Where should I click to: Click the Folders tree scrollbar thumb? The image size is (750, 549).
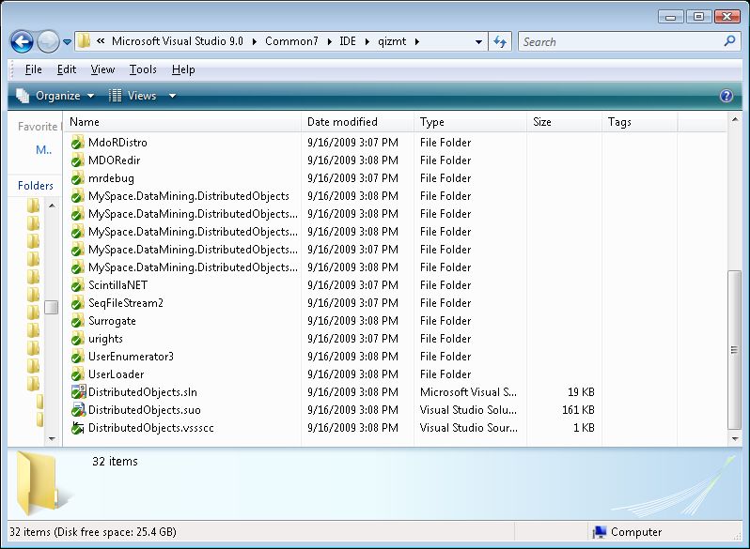tap(51, 307)
